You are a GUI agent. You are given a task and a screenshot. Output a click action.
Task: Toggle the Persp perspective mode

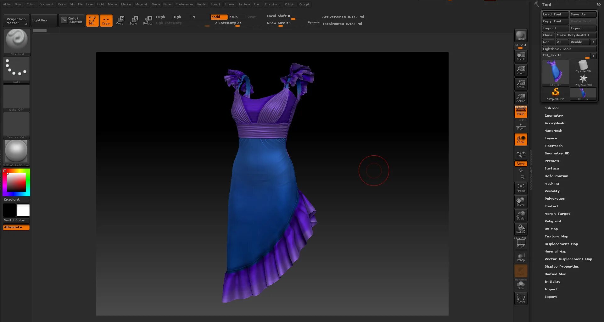(x=521, y=112)
